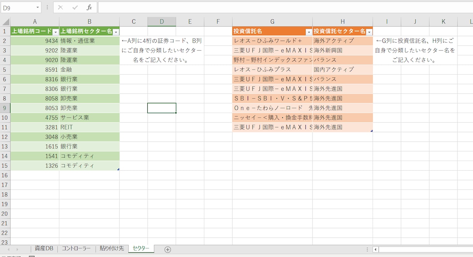Add a new sheet with the plus button
The width and height of the screenshot is (473, 257).
[x=167, y=250]
